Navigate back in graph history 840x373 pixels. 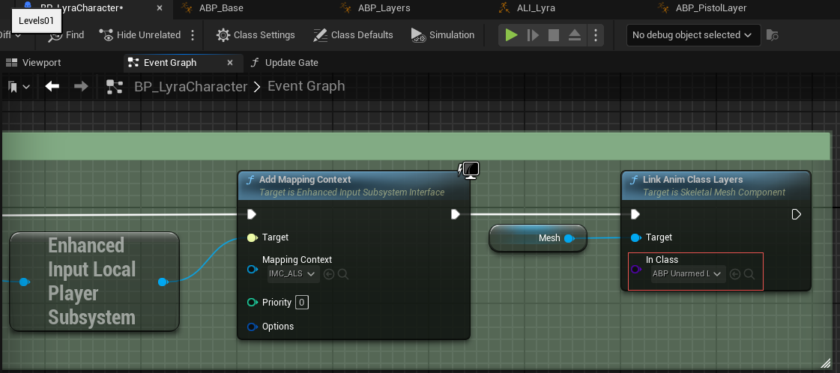tap(52, 86)
